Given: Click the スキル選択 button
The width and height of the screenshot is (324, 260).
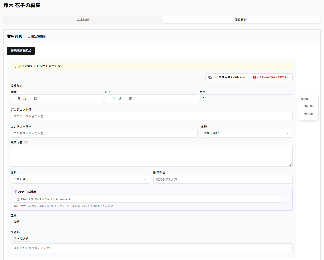Looking at the screenshot, I should point(21,238).
